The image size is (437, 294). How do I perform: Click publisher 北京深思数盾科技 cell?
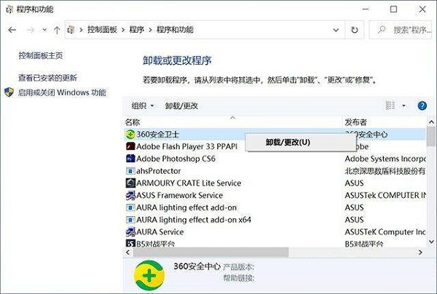385,171
